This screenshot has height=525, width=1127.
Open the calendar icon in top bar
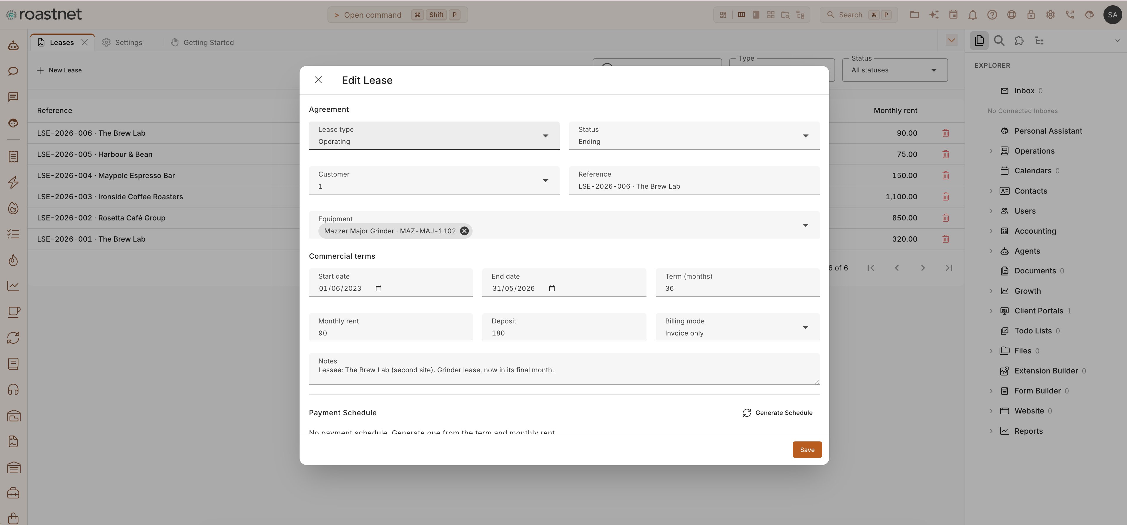(953, 15)
